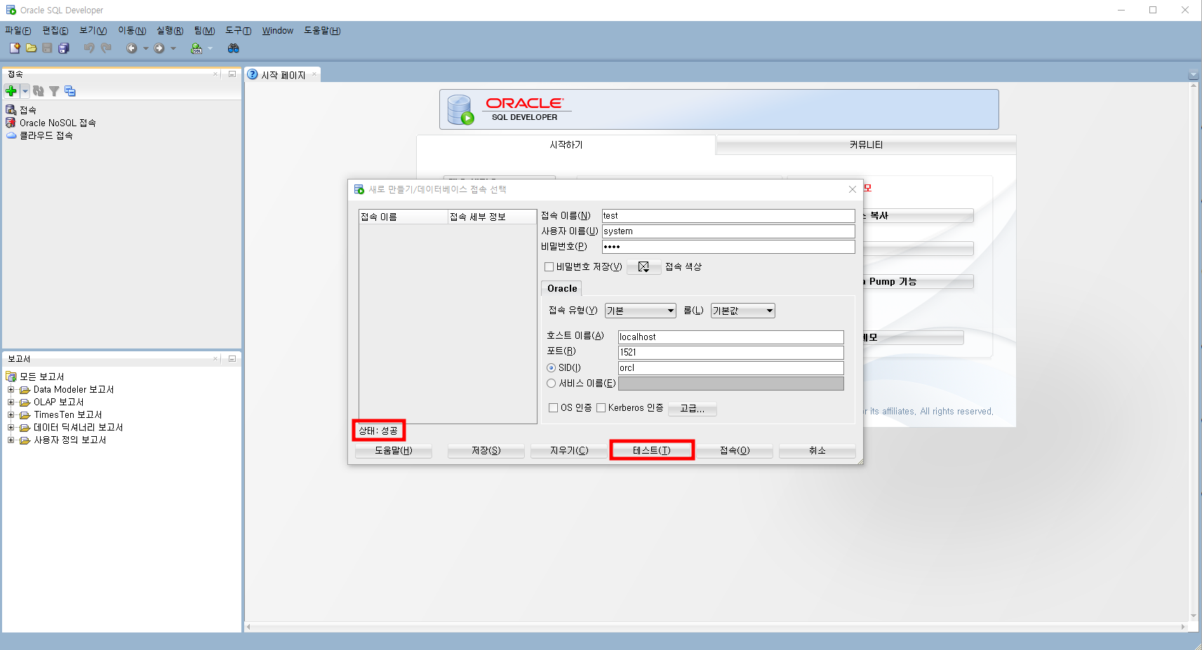Image resolution: width=1202 pixels, height=650 pixels.
Task: Open the Back history dropdown arrow
Action: 146,48
